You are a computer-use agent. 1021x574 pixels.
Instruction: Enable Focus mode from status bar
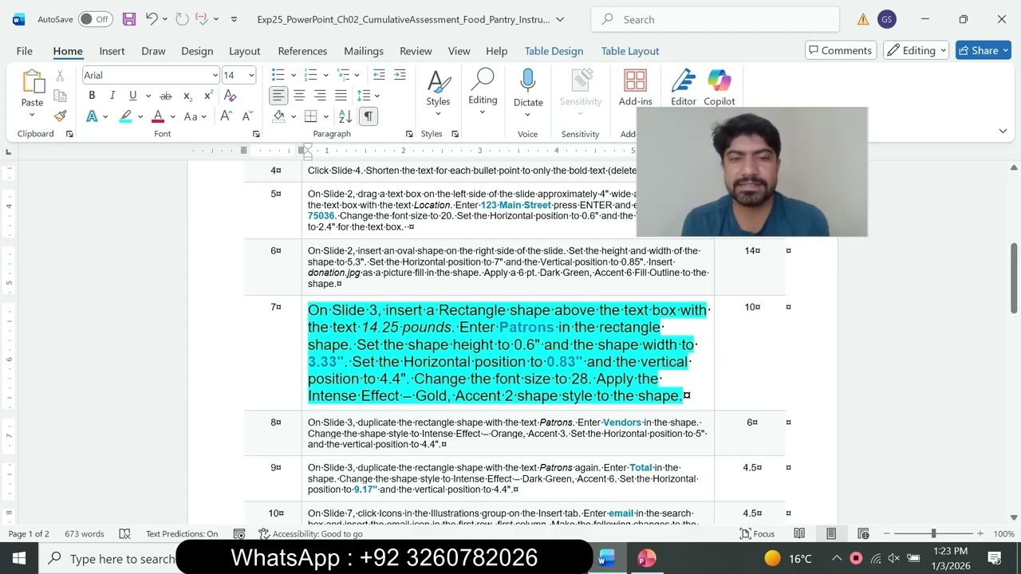pos(758,533)
